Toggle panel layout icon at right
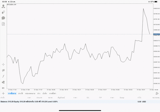This screenshot has height=112, width=160. point(157,93)
